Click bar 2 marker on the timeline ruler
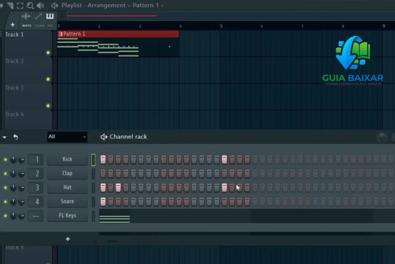This screenshot has width=395, height=264. pos(99,26)
